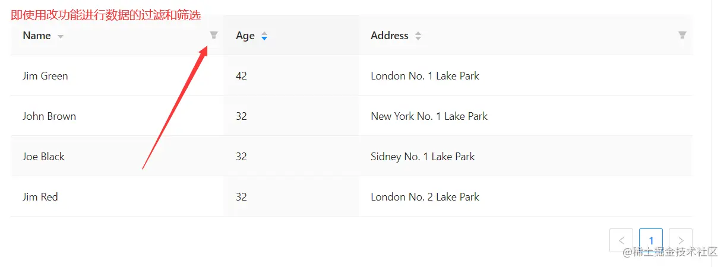Screen dimensions: 727x267
Task: Select the John Brown name cell
Action: click(49, 116)
